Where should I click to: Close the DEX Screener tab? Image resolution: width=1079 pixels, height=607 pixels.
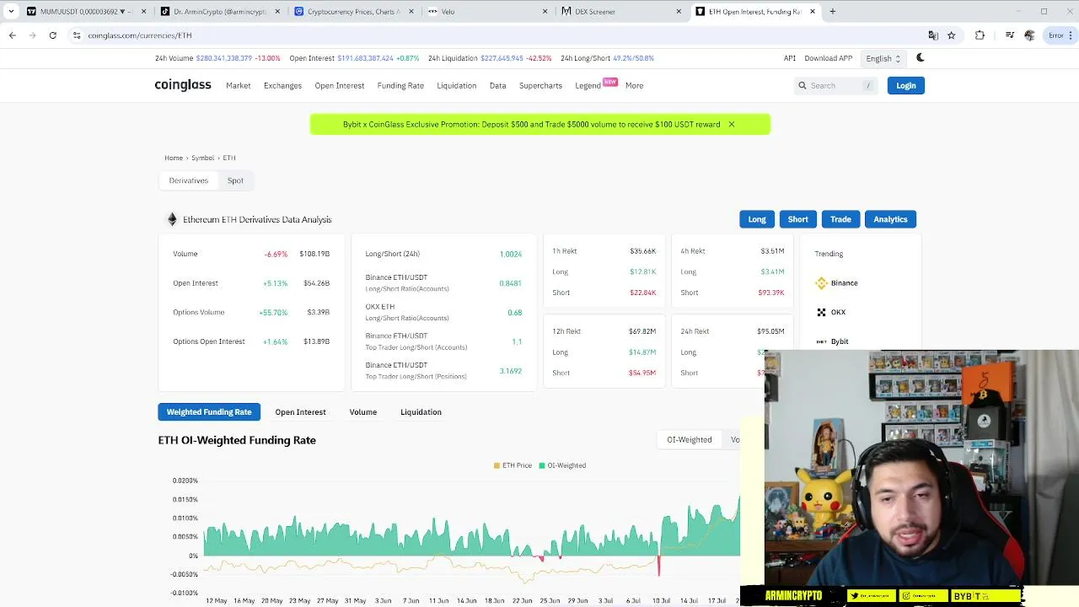click(x=679, y=12)
